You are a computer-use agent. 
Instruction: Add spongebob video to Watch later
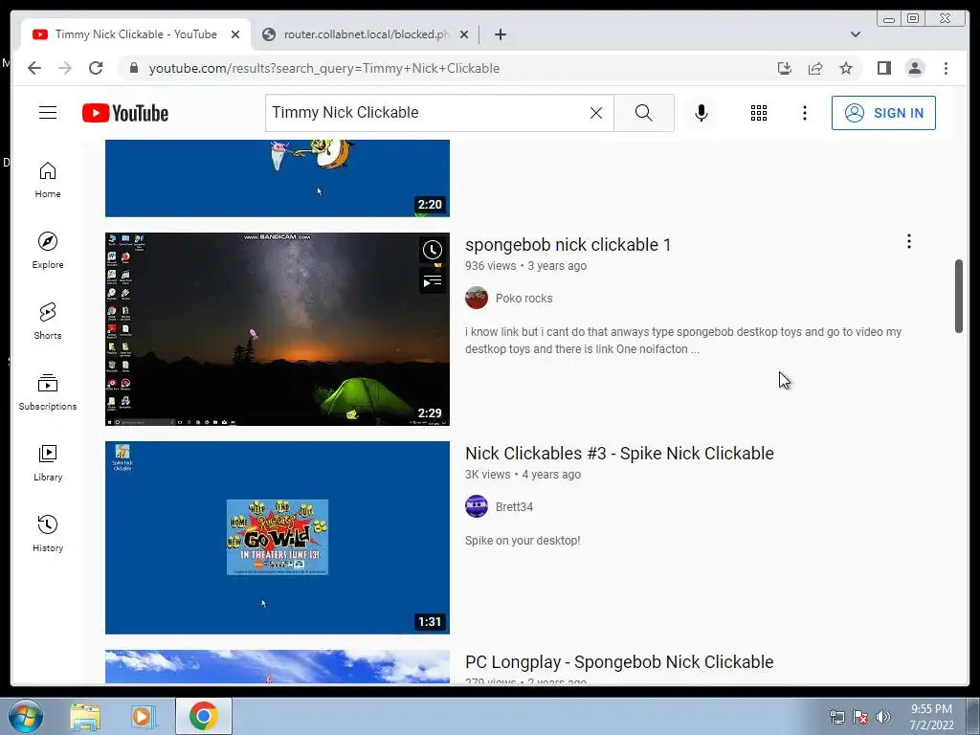(x=432, y=250)
